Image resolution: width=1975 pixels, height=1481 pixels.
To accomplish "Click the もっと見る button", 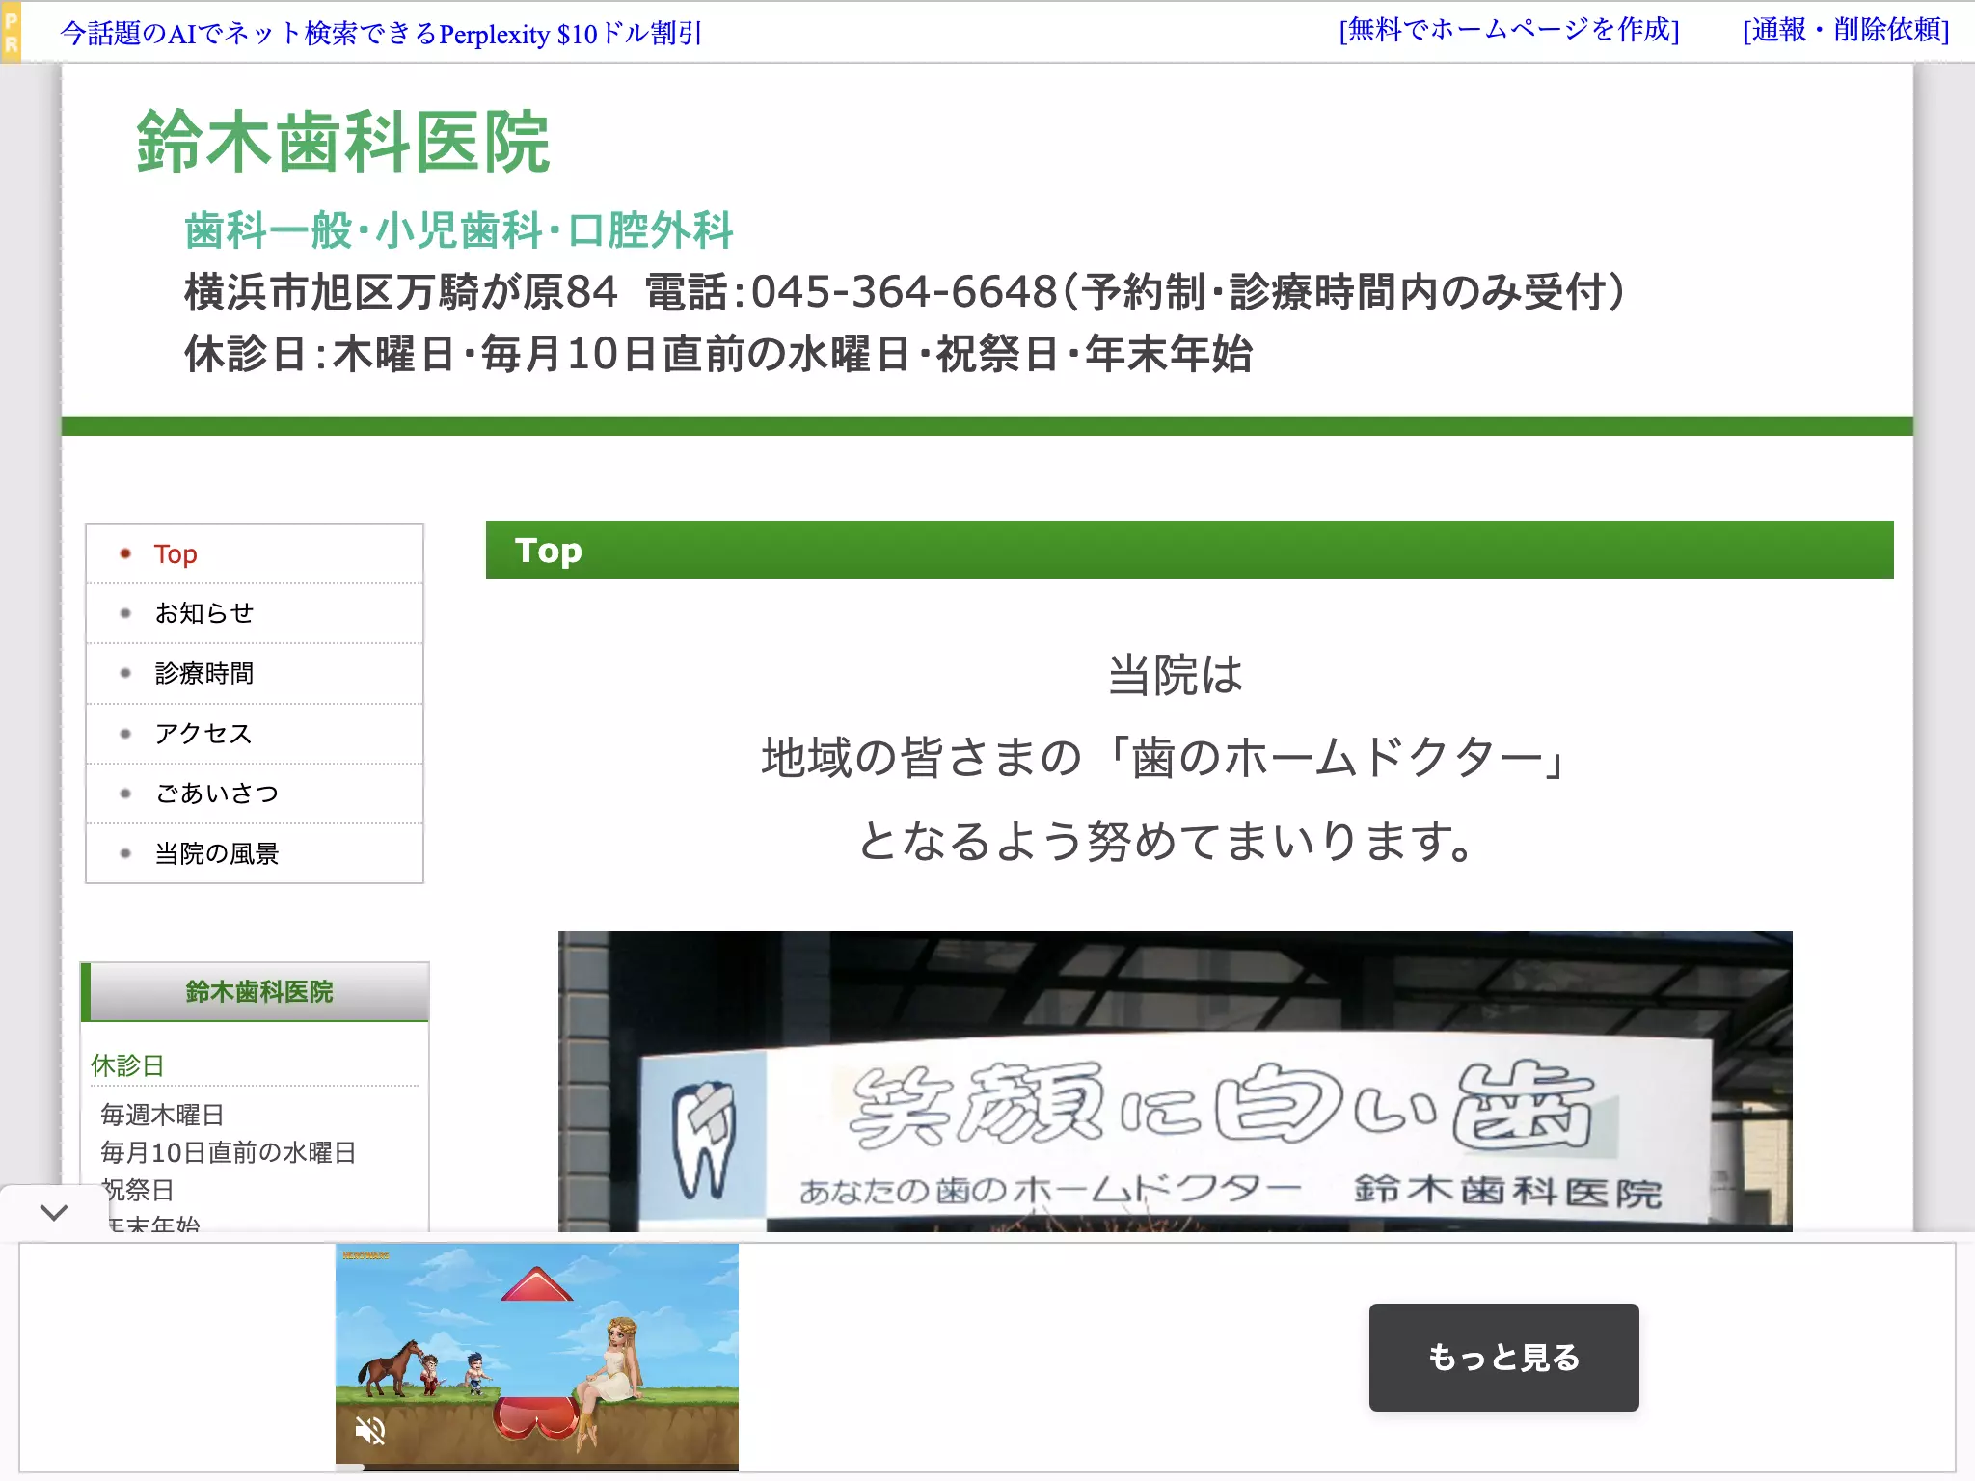I will [x=1503, y=1357].
